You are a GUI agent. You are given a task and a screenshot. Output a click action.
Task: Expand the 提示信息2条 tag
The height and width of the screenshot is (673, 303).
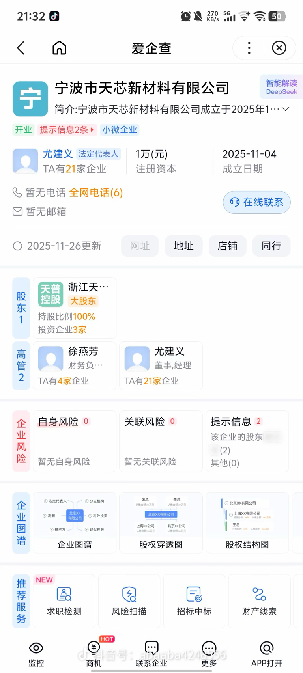[x=67, y=130]
